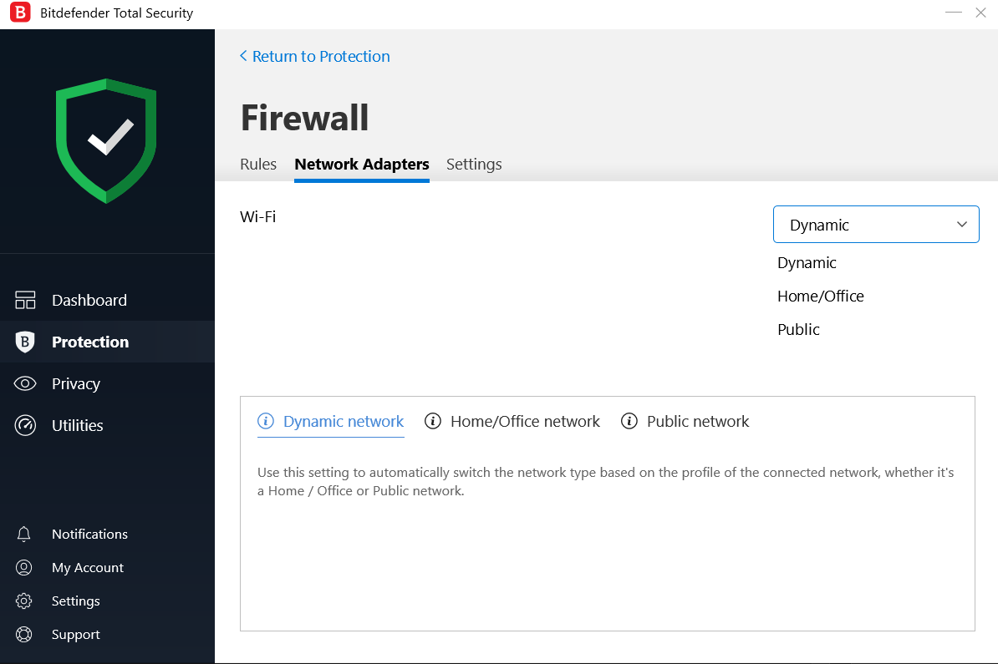Click the My Account profile icon
This screenshot has width=998, height=664.
click(24, 568)
